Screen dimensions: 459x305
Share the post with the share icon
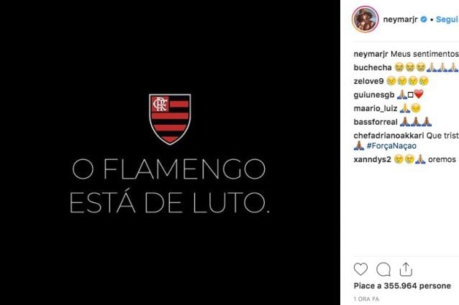click(406, 269)
